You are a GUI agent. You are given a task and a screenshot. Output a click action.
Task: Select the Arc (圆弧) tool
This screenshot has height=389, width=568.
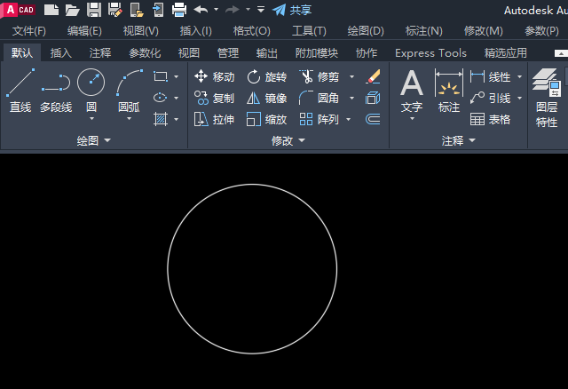click(129, 91)
